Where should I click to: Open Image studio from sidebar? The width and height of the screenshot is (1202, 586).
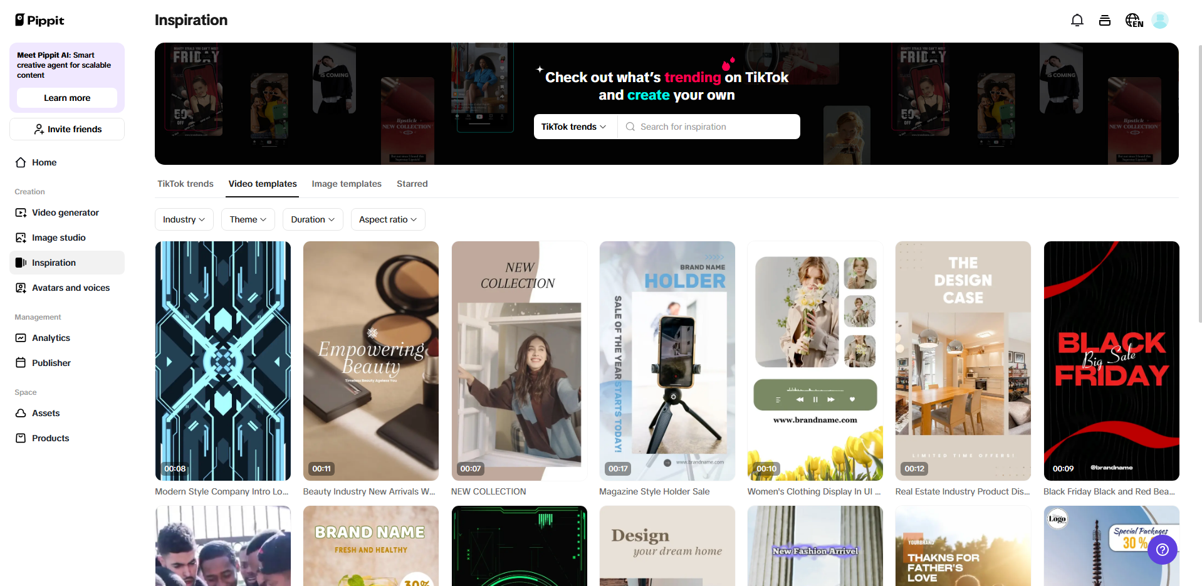click(67, 238)
